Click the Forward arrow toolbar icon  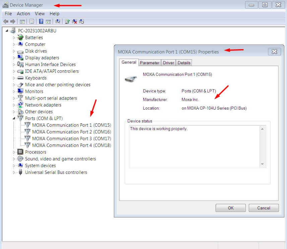(13, 22)
